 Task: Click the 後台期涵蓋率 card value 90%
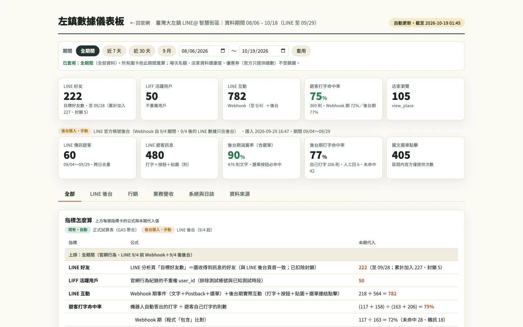coord(236,155)
